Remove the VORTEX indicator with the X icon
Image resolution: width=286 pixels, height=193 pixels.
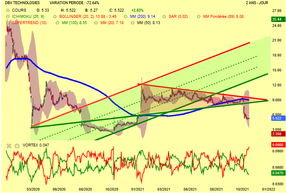[9, 146]
